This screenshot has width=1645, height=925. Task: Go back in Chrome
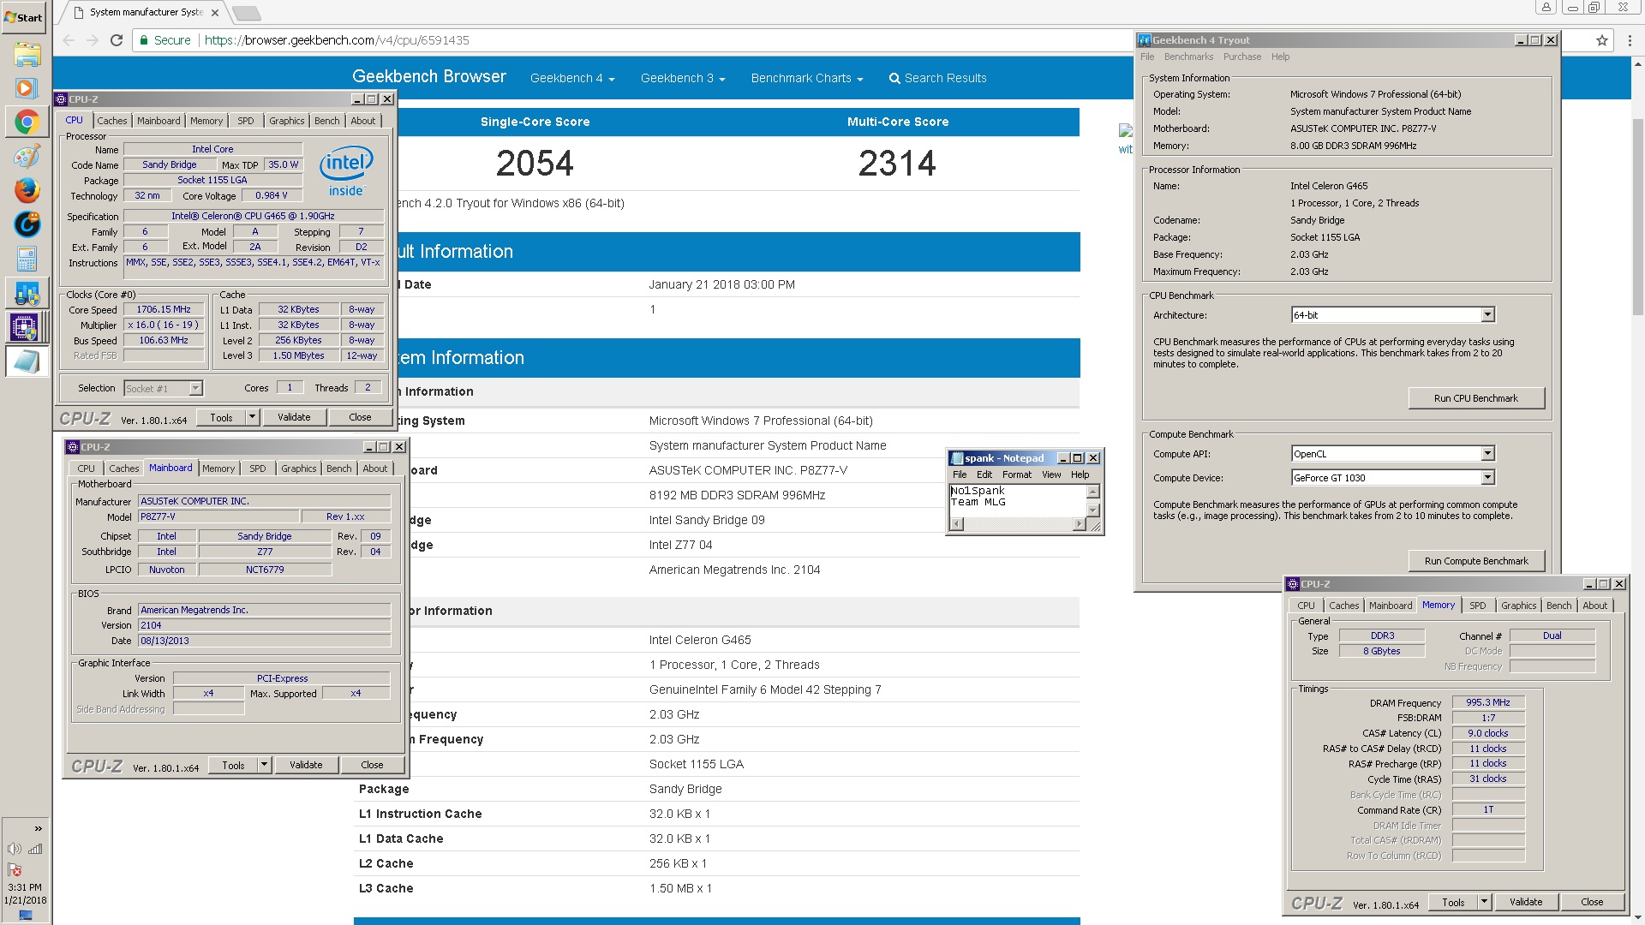[x=69, y=40]
